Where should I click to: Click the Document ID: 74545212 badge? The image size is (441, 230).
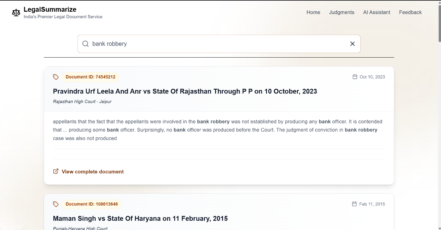point(90,77)
